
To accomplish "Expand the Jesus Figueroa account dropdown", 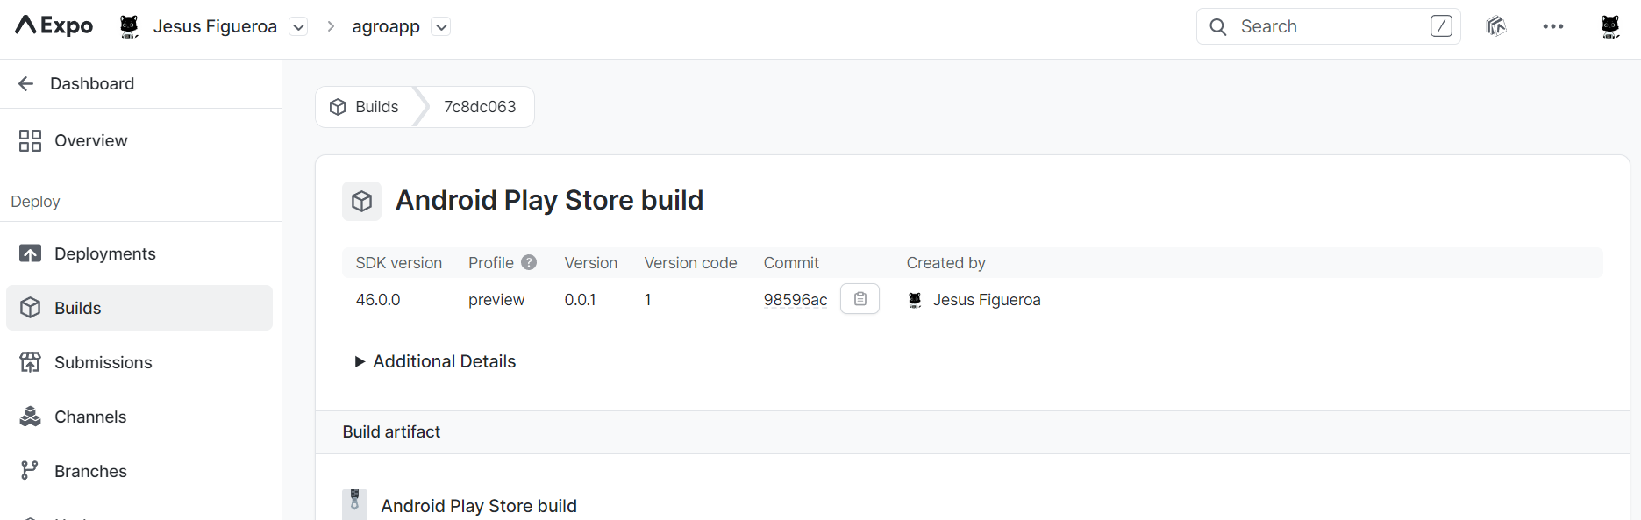I will pos(298,27).
